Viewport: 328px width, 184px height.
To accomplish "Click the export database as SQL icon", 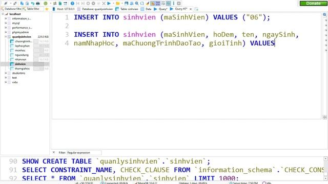I will tap(60, 4).
